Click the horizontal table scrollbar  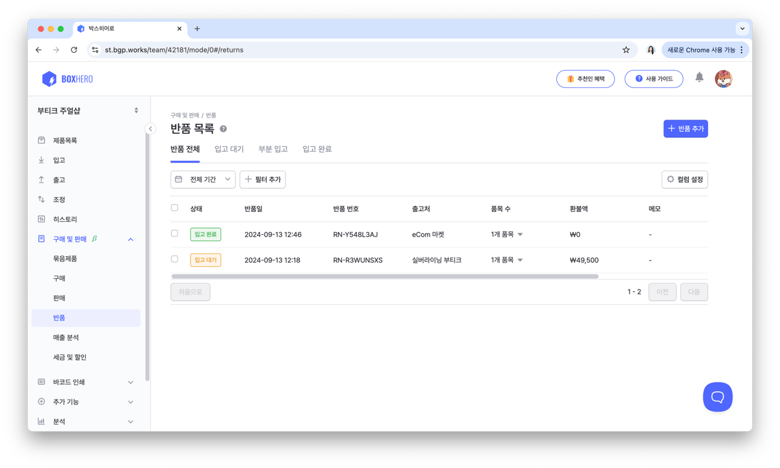click(383, 276)
